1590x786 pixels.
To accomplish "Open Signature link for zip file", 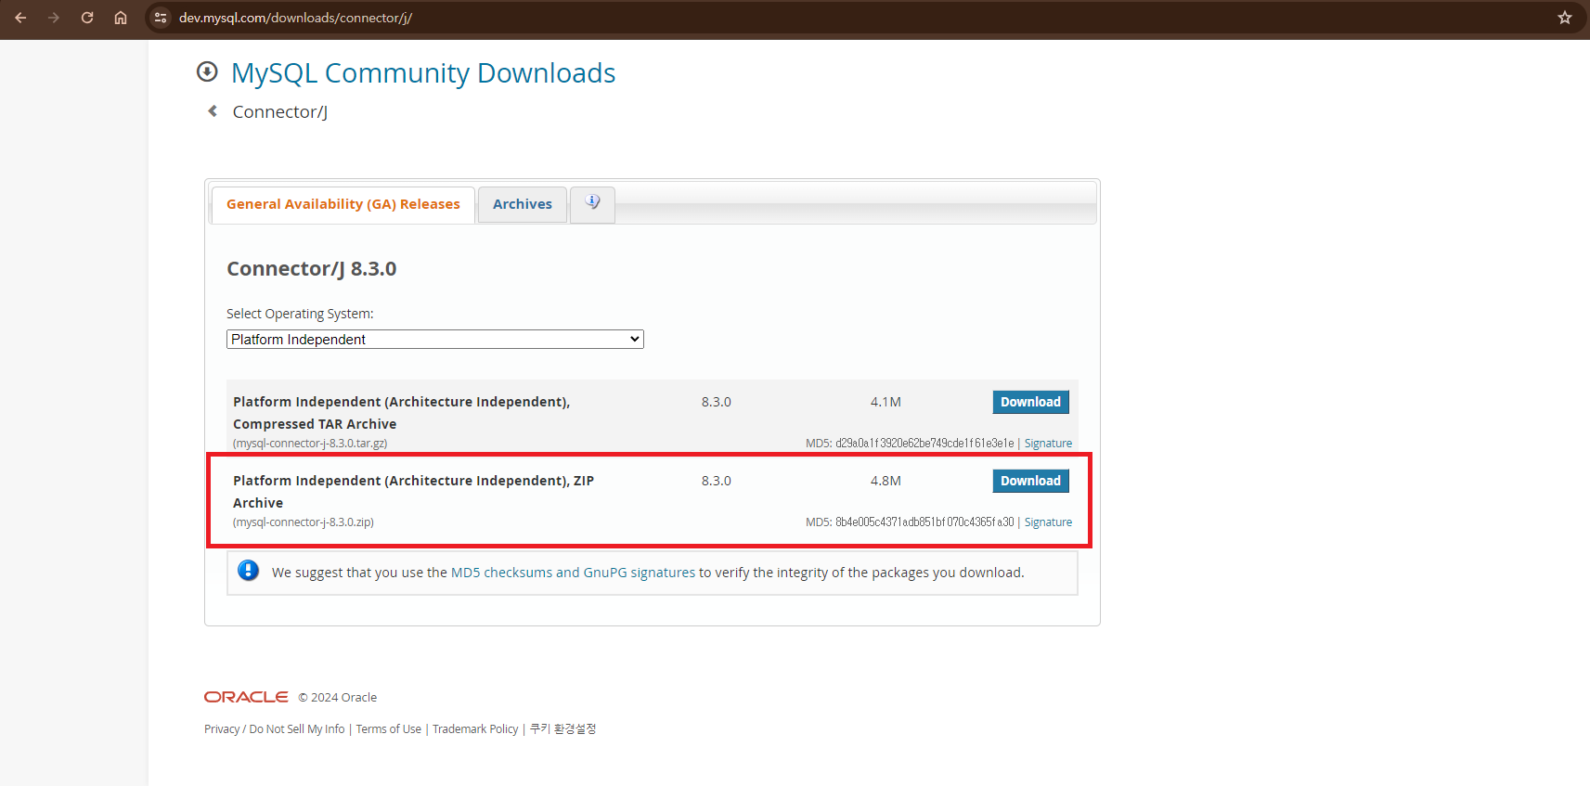I will tap(1048, 522).
